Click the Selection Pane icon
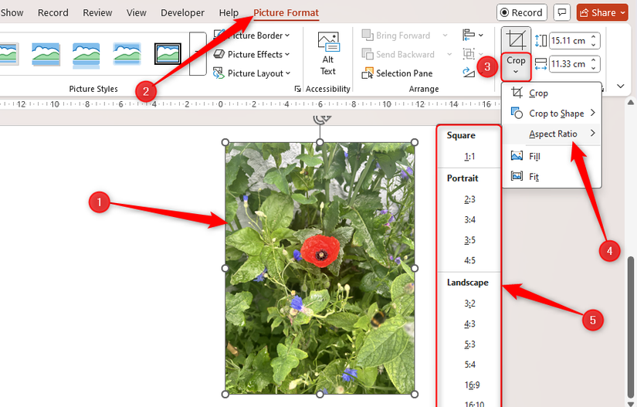 (368, 73)
